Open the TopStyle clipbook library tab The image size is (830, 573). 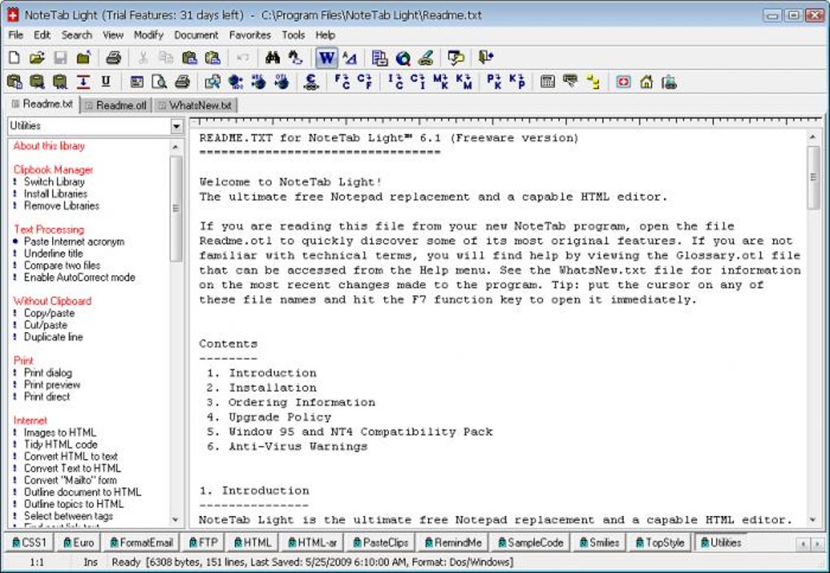[x=660, y=543]
